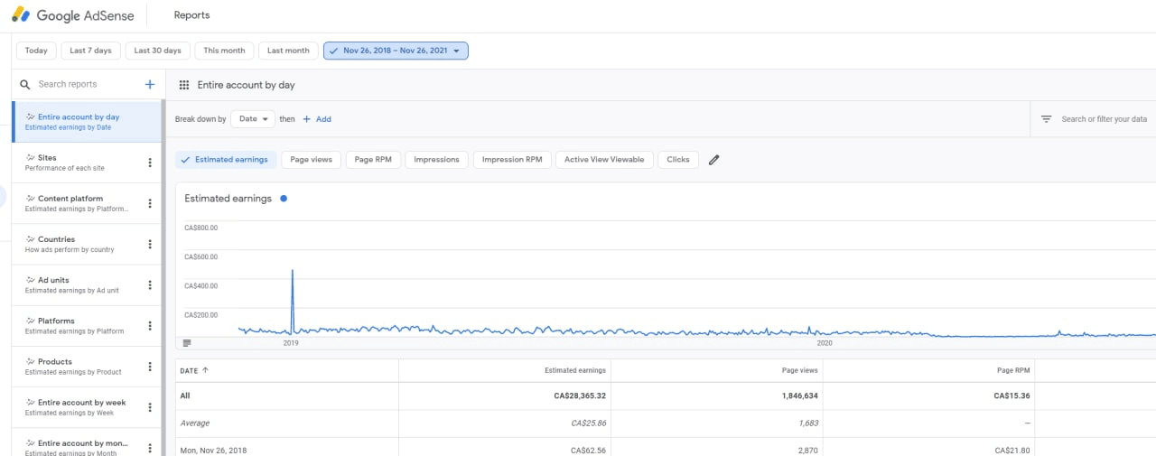Click the CA$15.36 total Page RPM value

pos(1011,396)
